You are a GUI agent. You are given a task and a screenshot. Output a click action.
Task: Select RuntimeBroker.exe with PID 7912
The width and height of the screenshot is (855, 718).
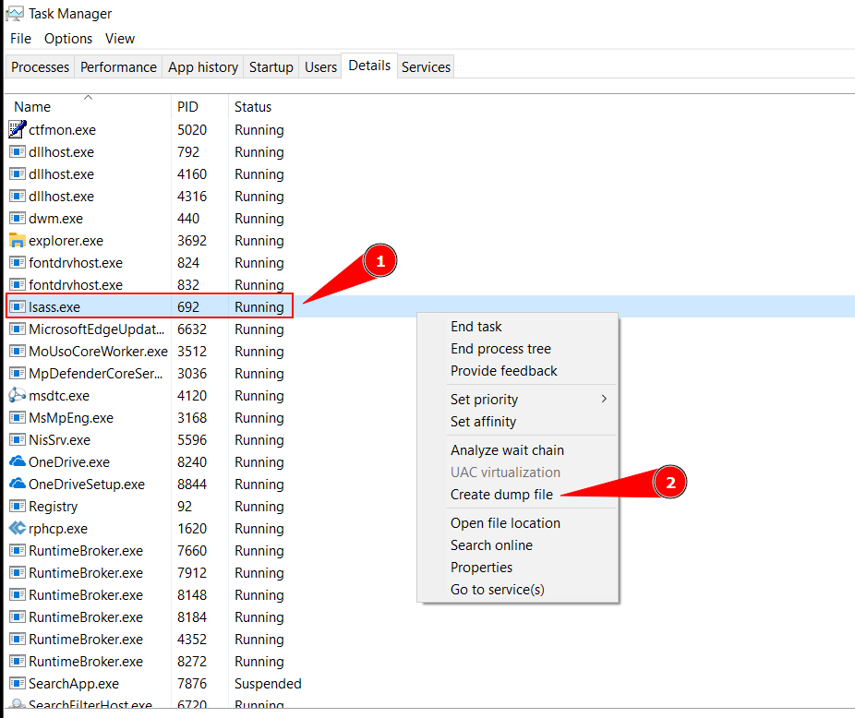pos(86,573)
